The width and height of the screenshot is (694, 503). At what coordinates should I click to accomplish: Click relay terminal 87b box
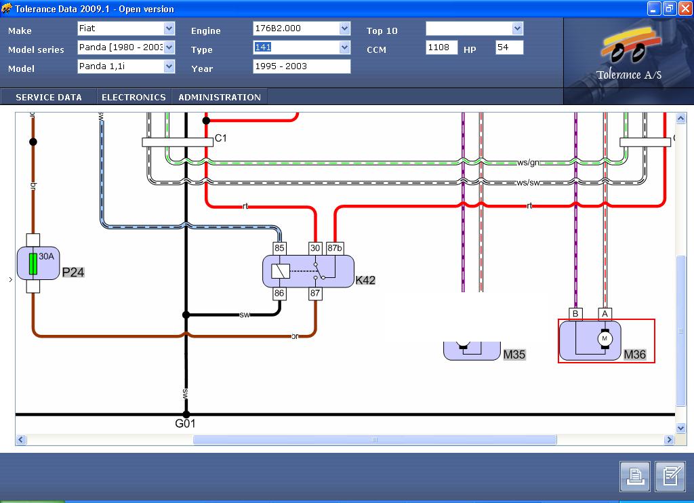click(335, 248)
